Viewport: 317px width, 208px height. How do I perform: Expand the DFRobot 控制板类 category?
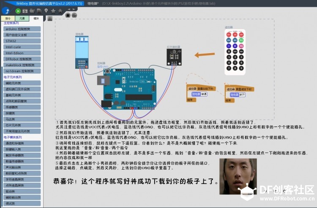pyautogui.click(x=22, y=59)
